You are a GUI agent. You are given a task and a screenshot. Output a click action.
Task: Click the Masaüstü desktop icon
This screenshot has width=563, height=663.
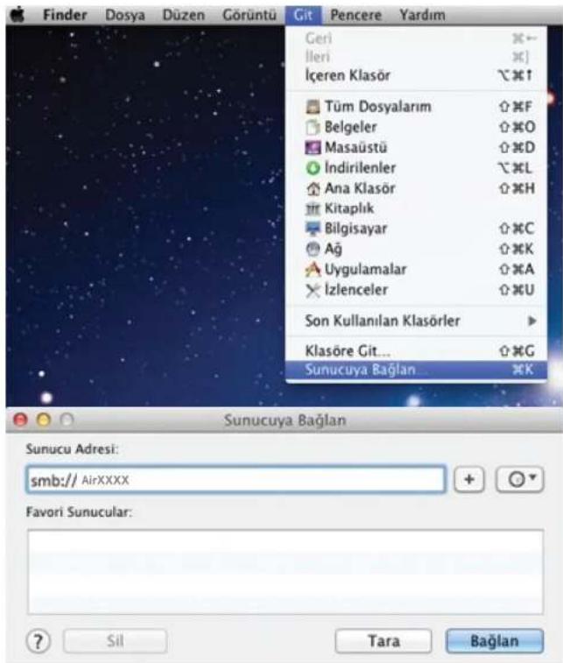(313, 147)
